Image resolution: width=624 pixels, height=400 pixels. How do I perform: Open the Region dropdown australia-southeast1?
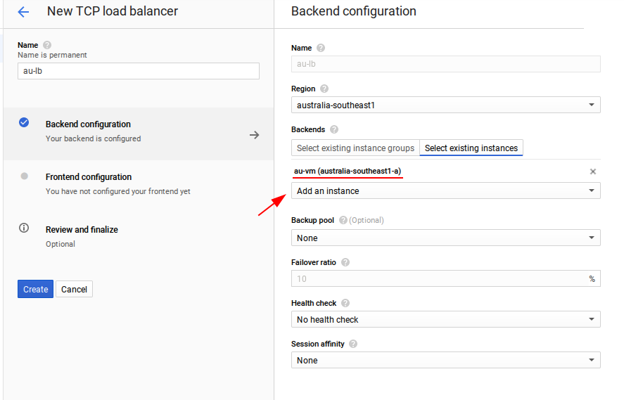tap(446, 105)
